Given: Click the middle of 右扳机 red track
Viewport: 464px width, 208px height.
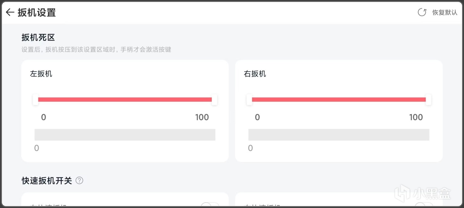Looking at the screenshot, I should click(x=339, y=100).
